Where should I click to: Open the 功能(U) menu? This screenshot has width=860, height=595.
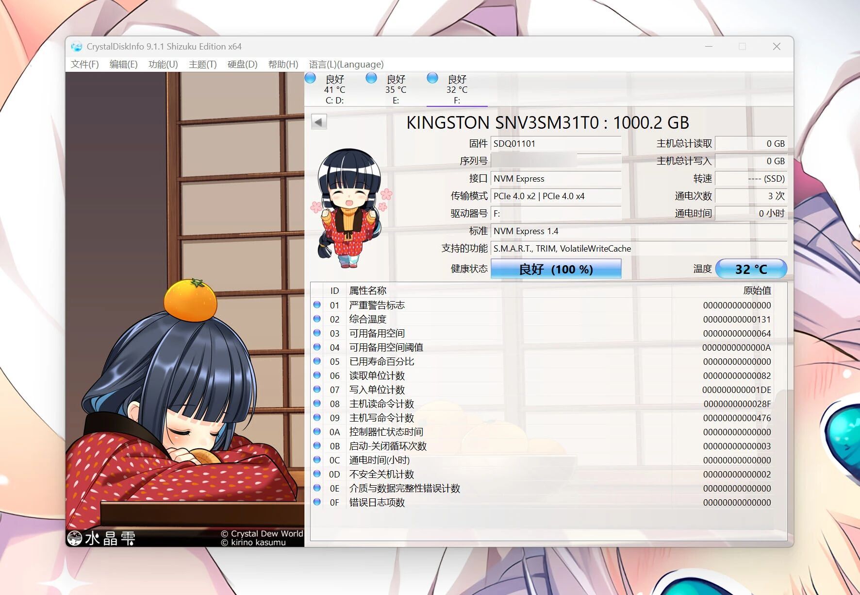coord(163,64)
